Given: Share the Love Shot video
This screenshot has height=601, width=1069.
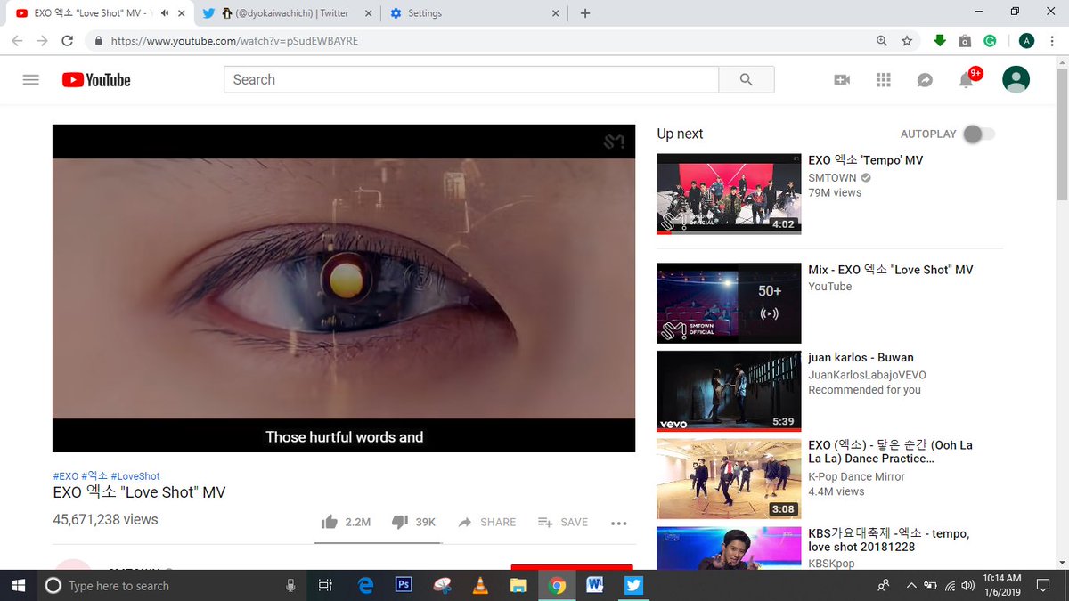Looking at the screenshot, I should [x=486, y=523].
